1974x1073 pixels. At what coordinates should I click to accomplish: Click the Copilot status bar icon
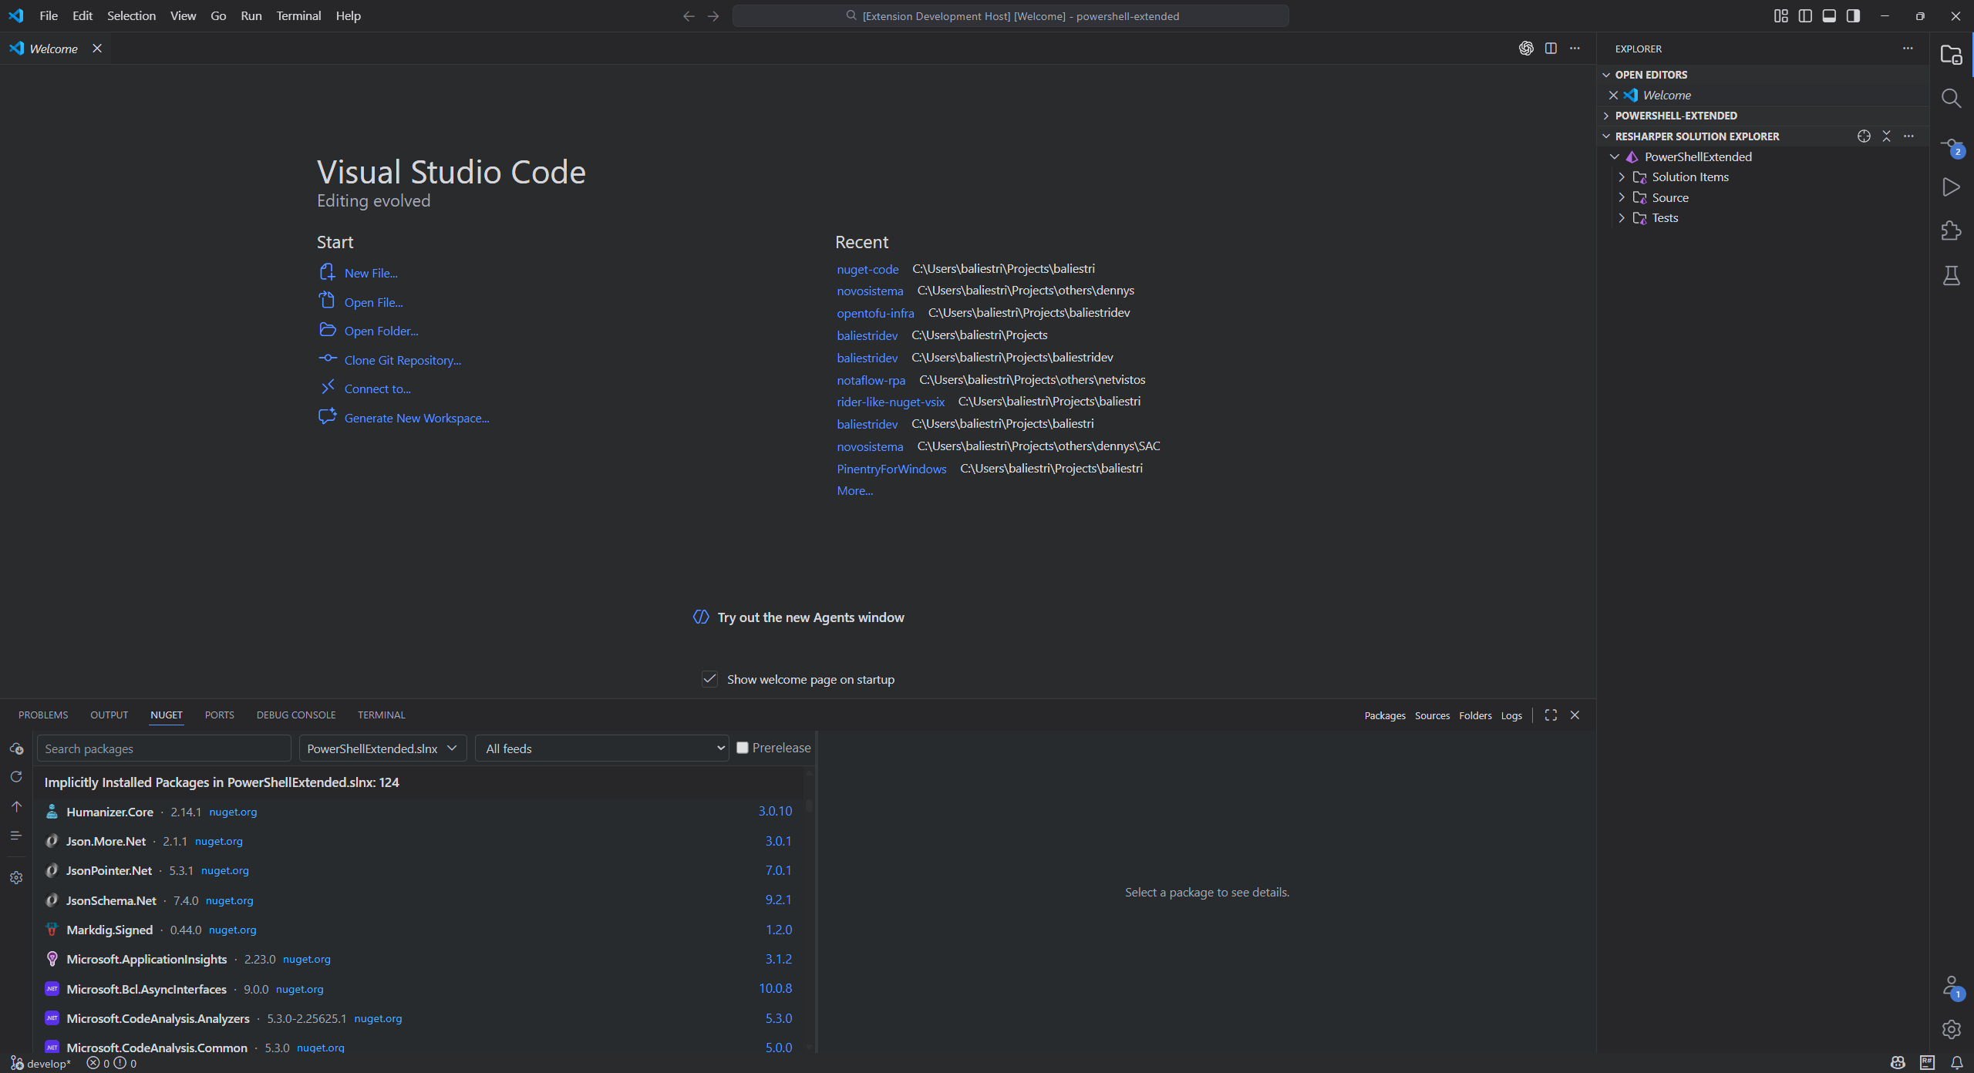click(1898, 1063)
